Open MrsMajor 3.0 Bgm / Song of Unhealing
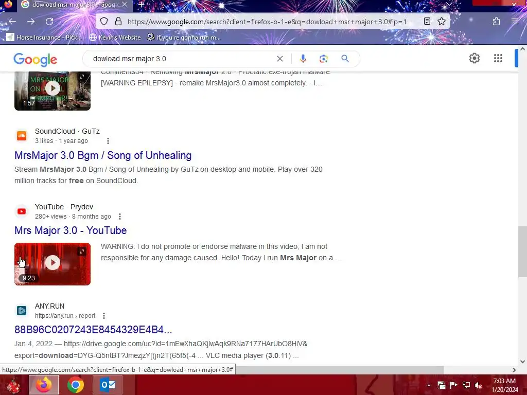527x395 pixels. (103, 155)
